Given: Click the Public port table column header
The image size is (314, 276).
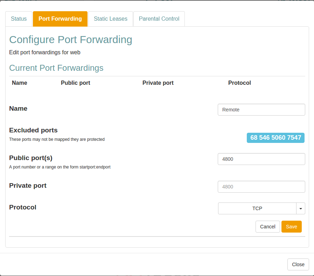Looking at the screenshot, I should 75,83.
